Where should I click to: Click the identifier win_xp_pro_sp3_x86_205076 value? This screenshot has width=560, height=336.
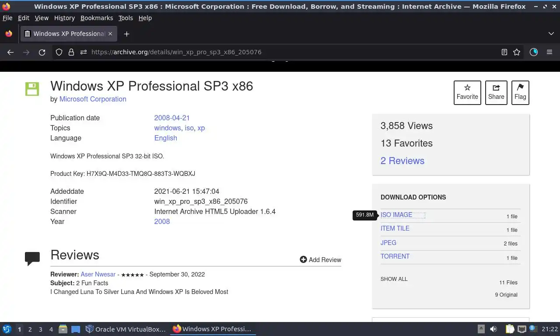point(201,201)
